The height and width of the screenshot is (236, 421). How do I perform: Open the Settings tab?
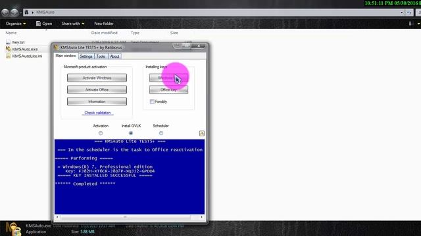point(86,56)
